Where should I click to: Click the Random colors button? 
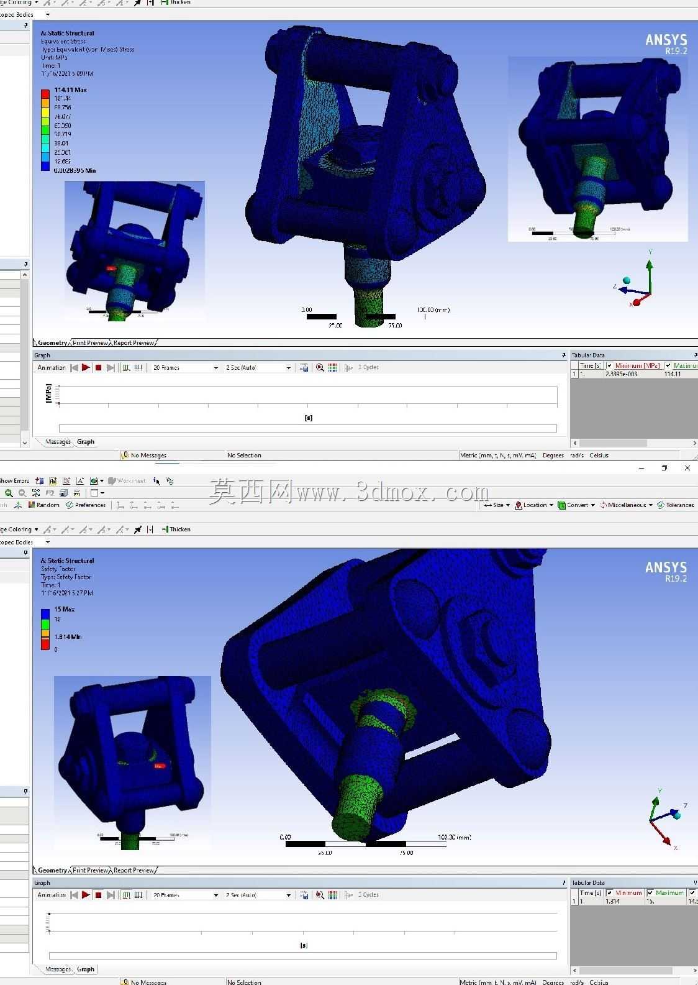click(43, 505)
